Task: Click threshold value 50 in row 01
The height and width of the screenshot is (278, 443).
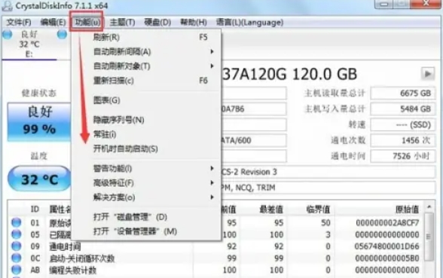Action: [325, 223]
